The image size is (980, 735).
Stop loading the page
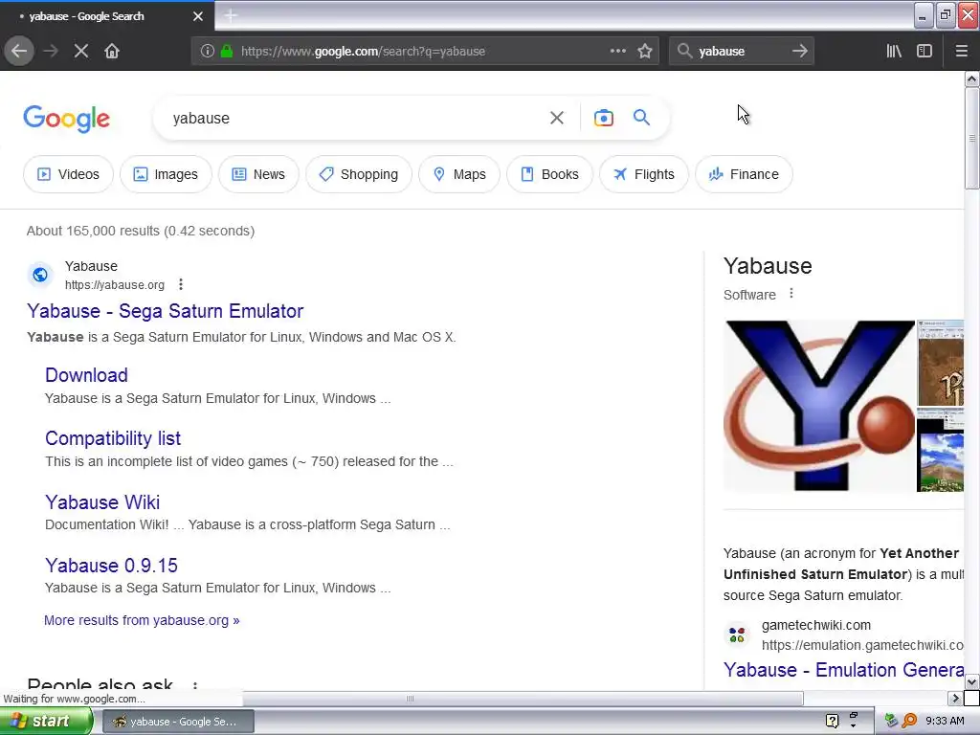click(81, 51)
